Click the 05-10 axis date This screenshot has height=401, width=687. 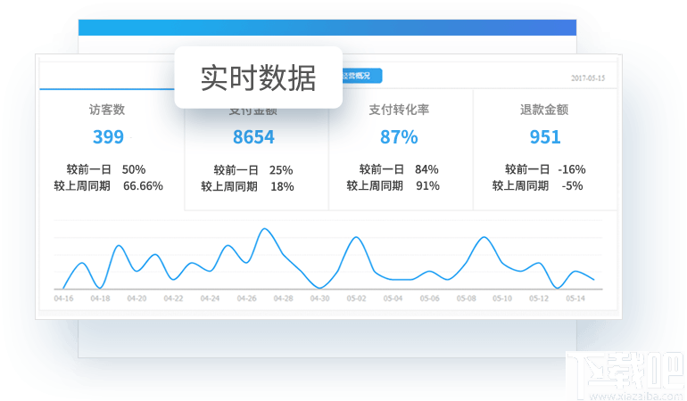(x=502, y=299)
